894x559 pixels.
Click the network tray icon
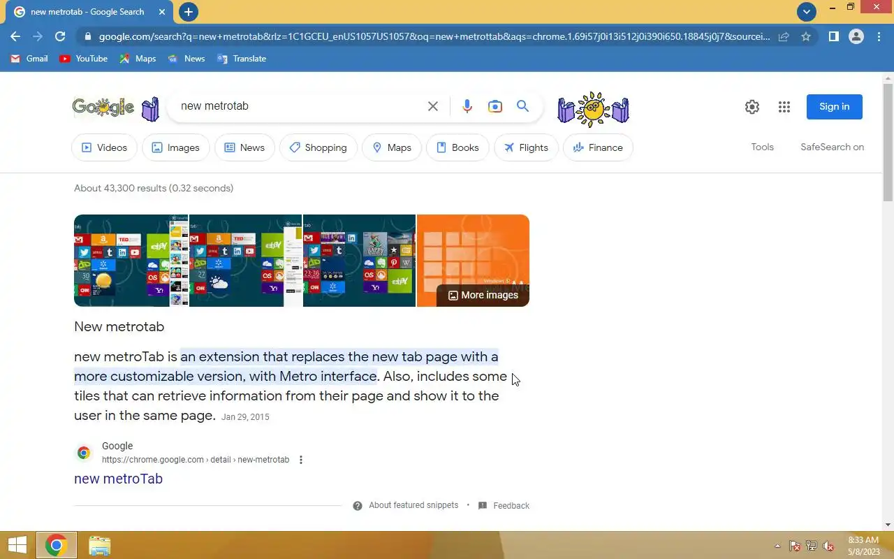pyautogui.click(x=812, y=546)
